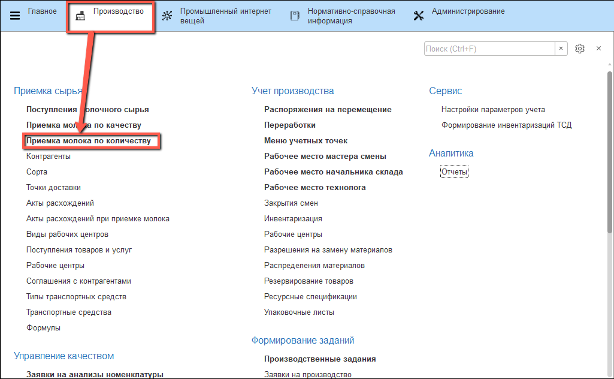Close the functions menu panel
Viewport: 614px width, 379px height.
(x=598, y=49)
